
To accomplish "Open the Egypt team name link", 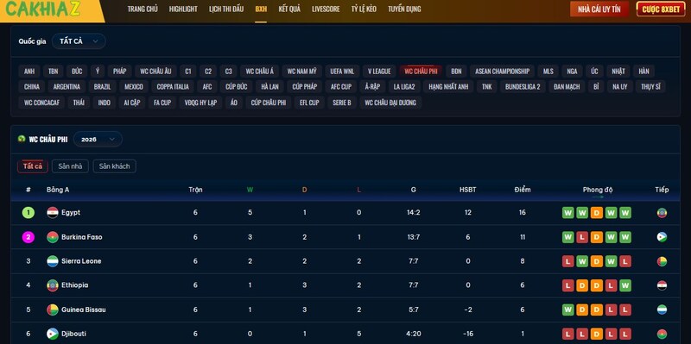I will [x=71, y=212].
